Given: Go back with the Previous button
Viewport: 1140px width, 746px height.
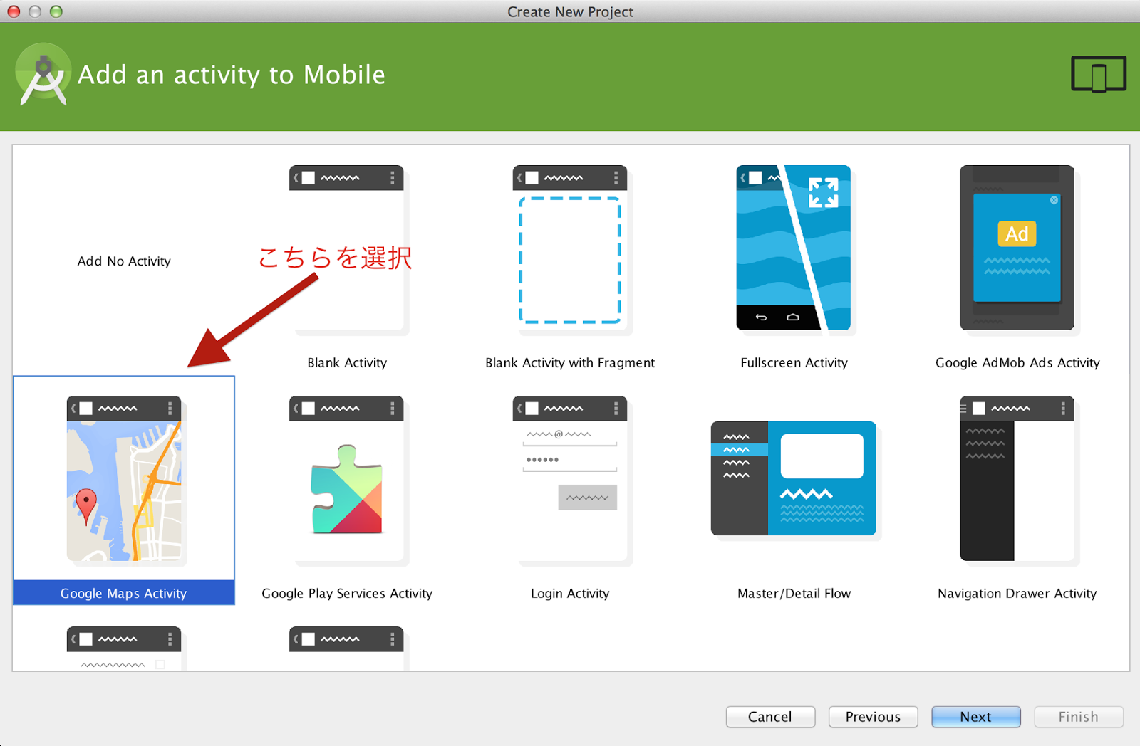Looking at the screenshot, I should [873, 717].
